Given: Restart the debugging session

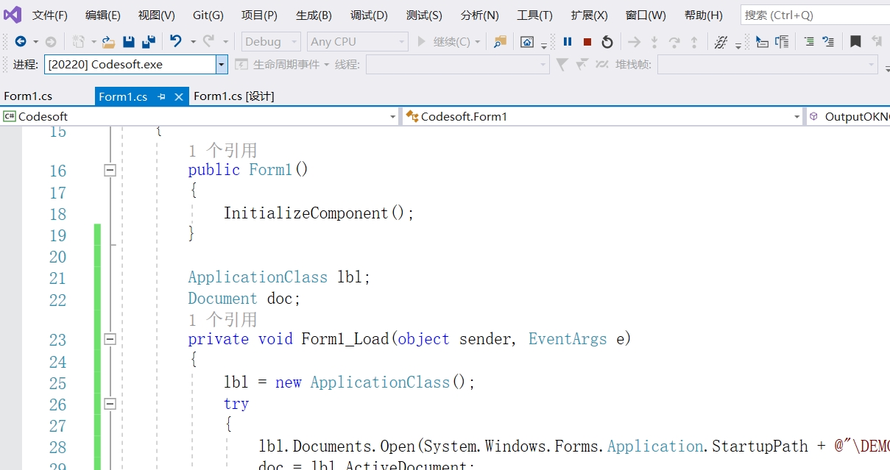Looking at the screenshot, I should click(607, 42).
